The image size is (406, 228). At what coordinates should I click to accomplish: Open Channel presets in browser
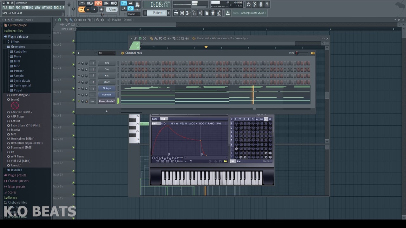18,181
